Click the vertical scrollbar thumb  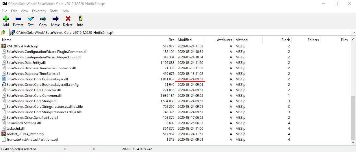click(x=353, y=118)
